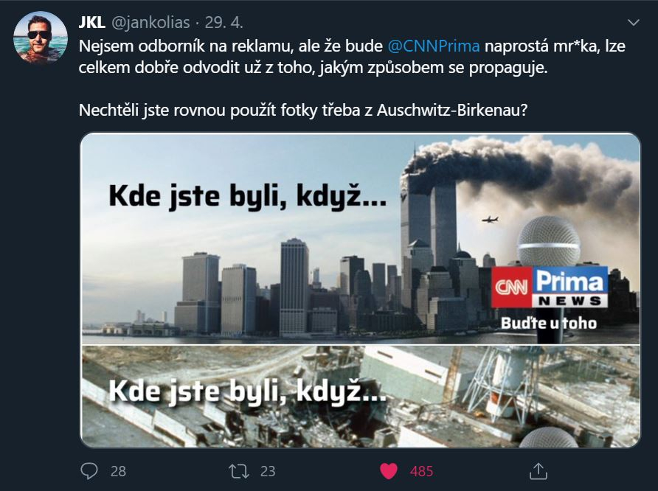The width and height of the screenshot is (658, 491).
Task: View the Twin Towers ad image
Action: (x=360, y=239)
